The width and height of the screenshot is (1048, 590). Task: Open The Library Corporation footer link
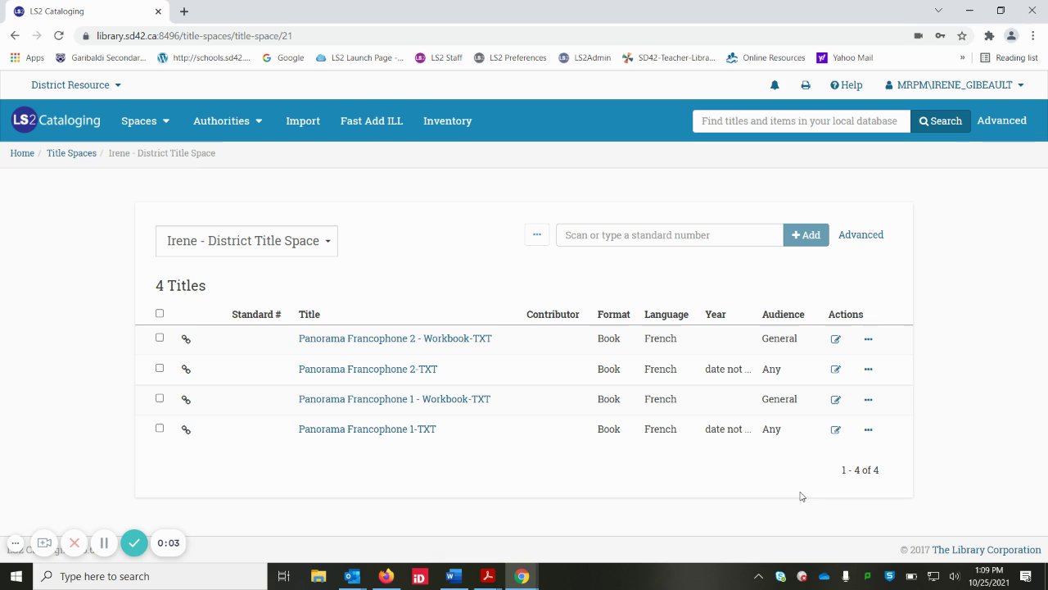click(987, 550)
